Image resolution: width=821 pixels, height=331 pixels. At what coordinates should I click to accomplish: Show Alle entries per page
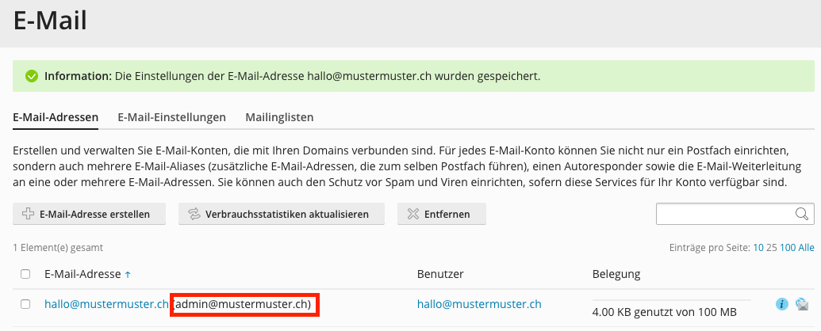(806, 248)
